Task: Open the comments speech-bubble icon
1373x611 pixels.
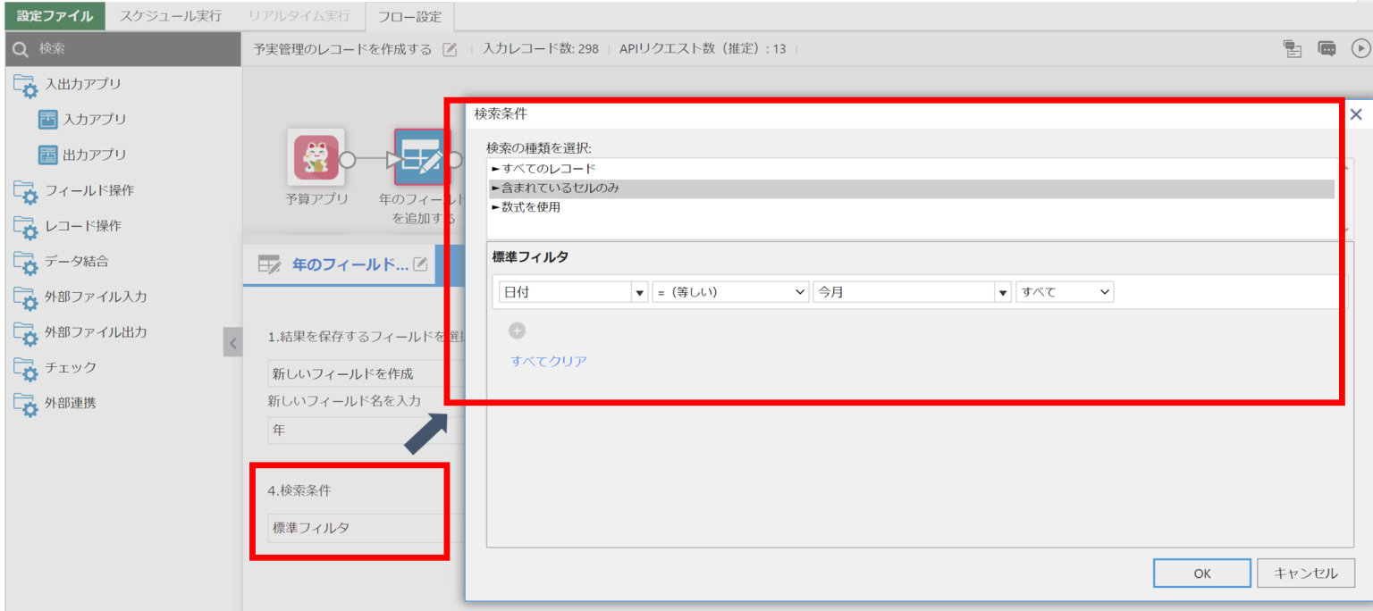Action: click(1326, 50)
